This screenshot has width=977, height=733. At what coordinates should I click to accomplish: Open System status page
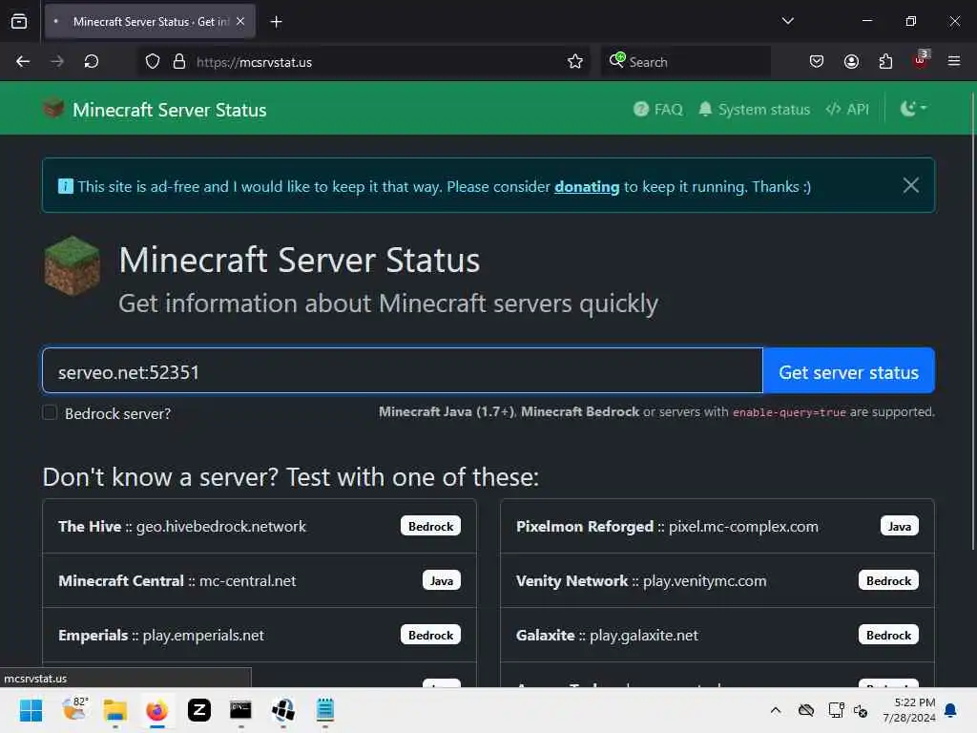click(754, 109)
